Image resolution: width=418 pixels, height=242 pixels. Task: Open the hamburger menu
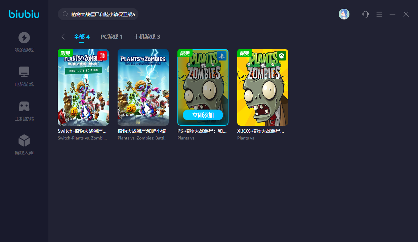(379, 14)
